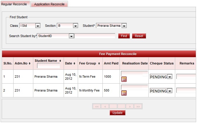Change Cheque Status for N-Monthly Fee row

pyautogui.click(x=170, y=91)
